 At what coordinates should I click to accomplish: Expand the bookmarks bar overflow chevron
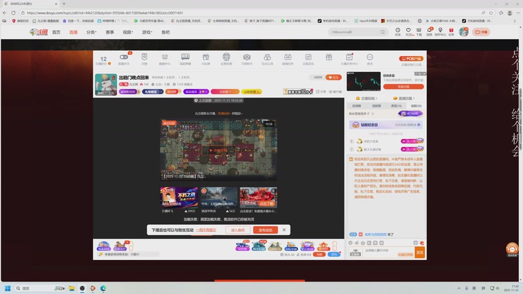pyautogui.click(x=515, y=21)
